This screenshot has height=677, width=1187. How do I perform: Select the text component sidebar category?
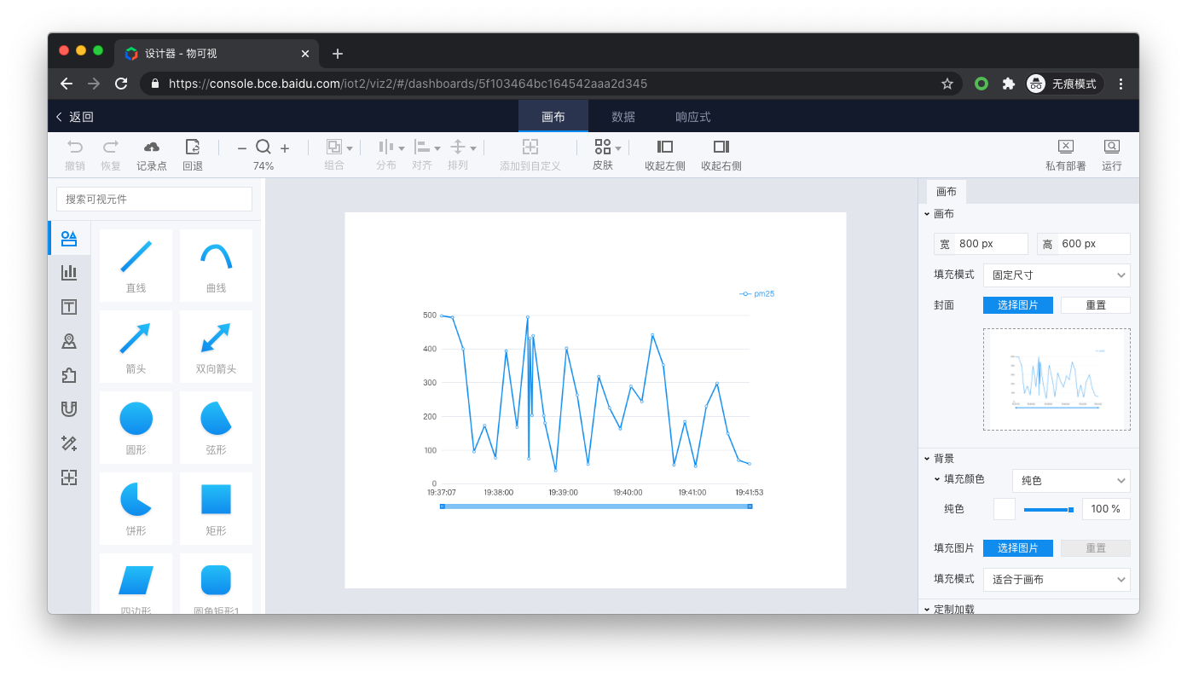click(69, 307)
